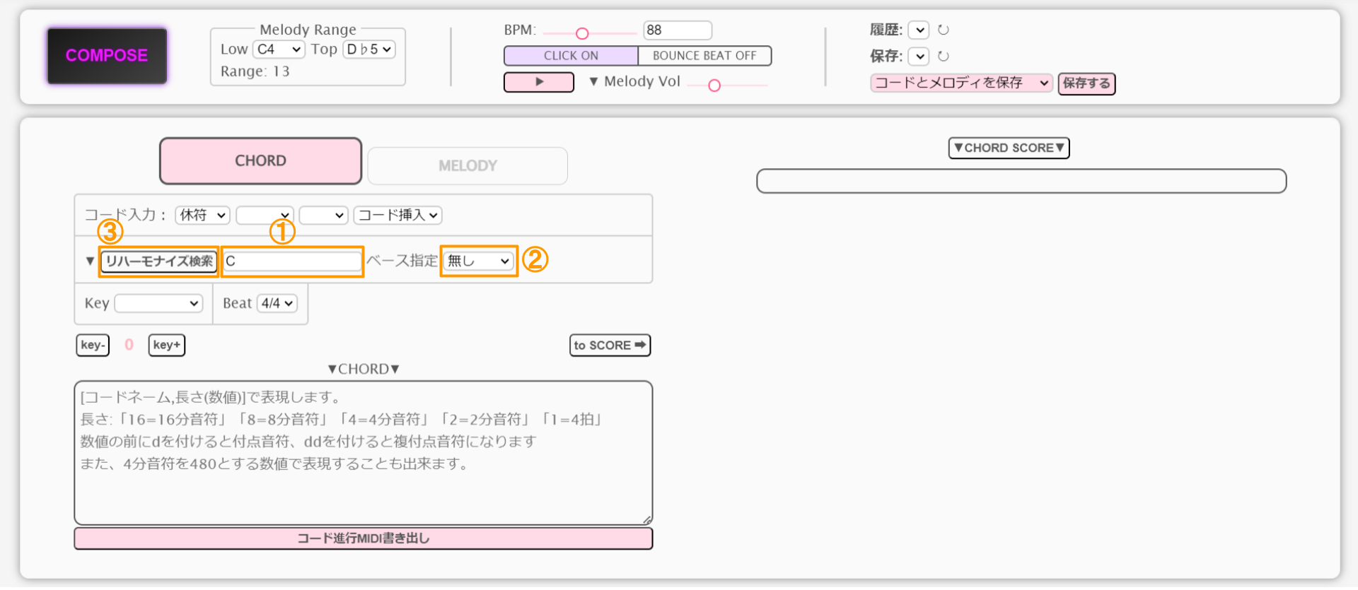Open the Low melody range dropdown
The image size is (1358, 590).
(x=279, y=49)
